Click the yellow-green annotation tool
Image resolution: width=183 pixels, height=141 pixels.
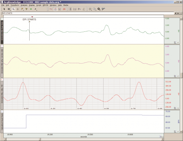[26, 9]
